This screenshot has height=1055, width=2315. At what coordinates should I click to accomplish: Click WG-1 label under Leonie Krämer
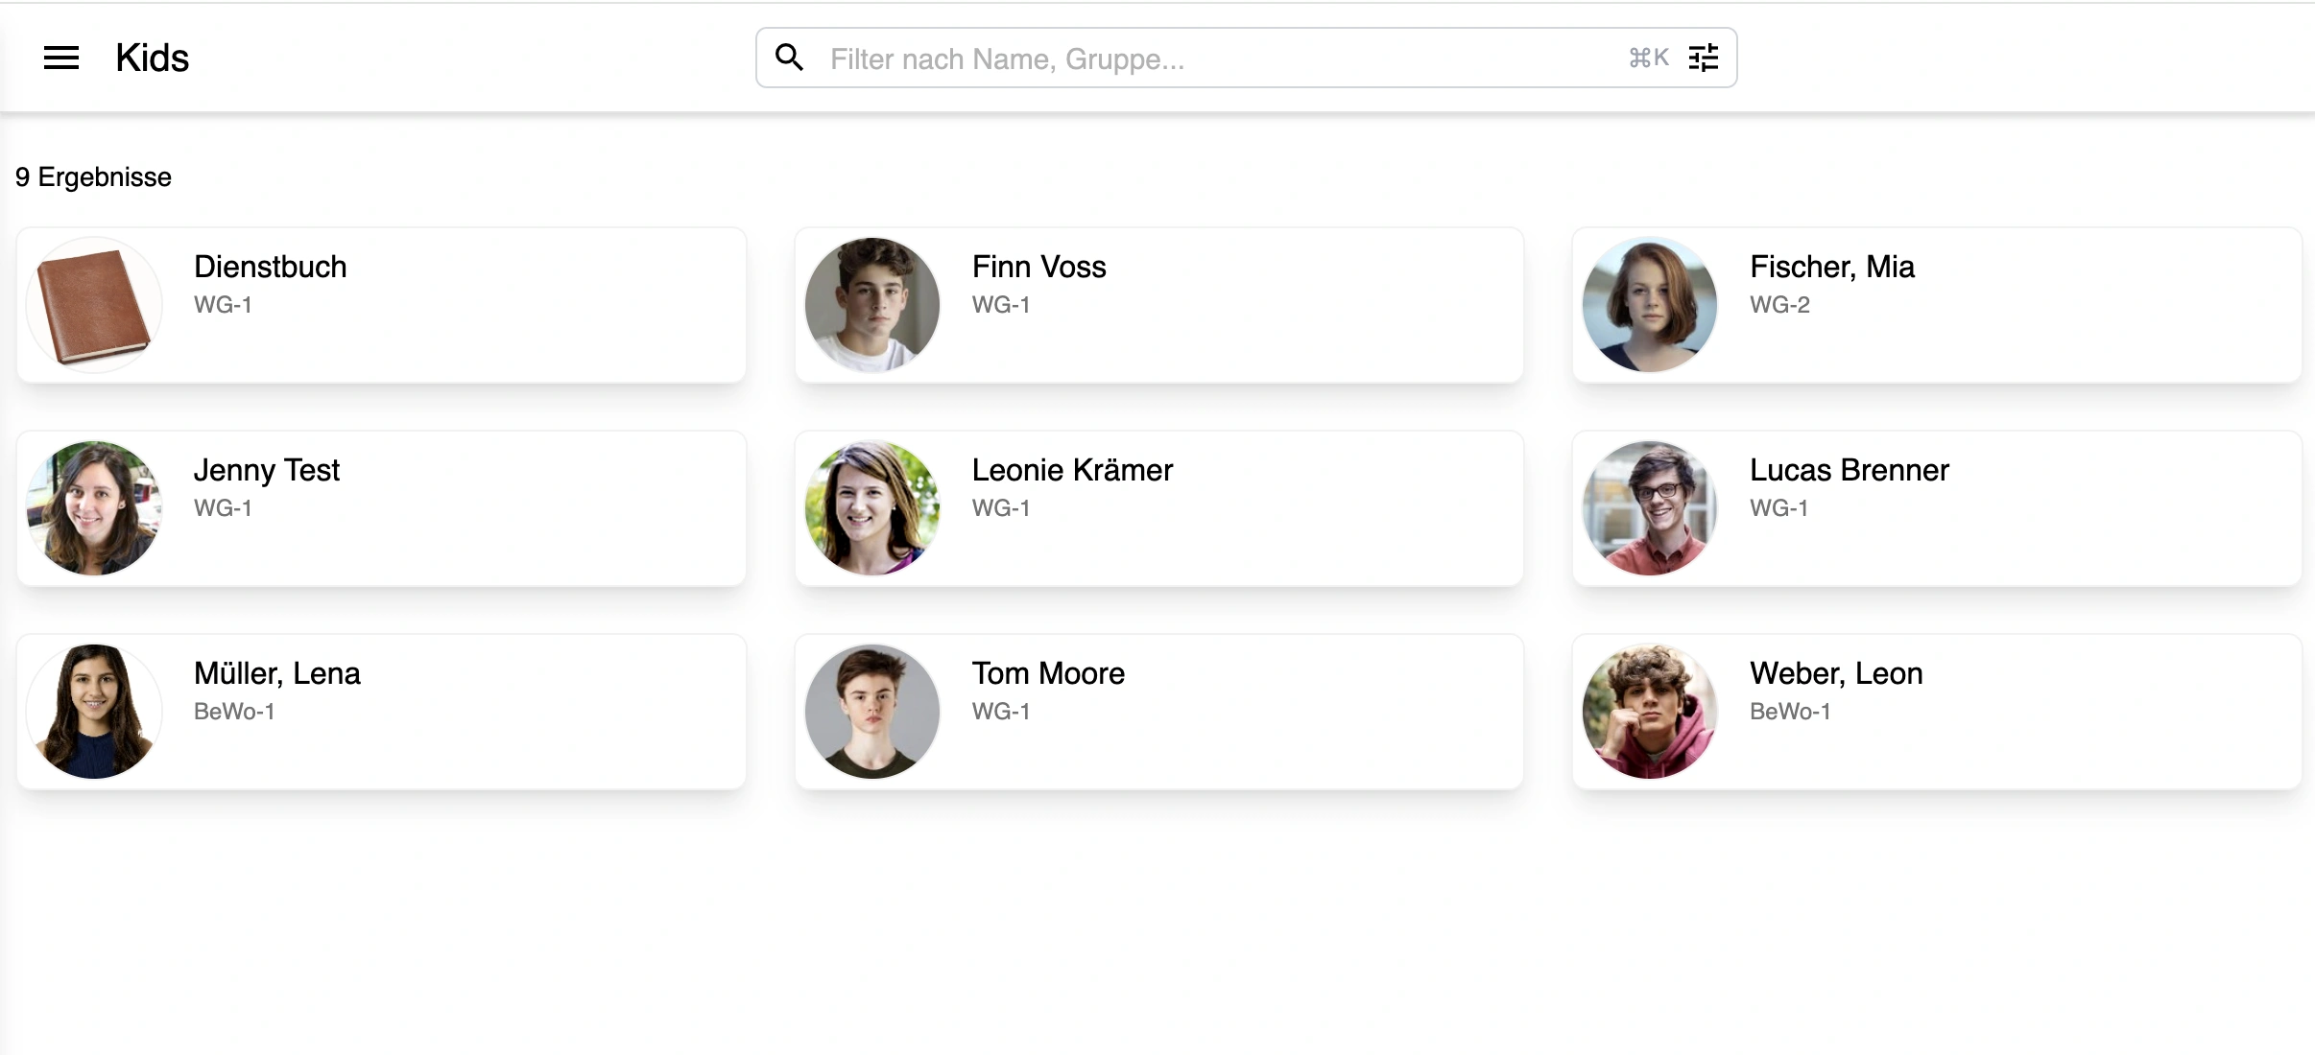[1001, 508]
